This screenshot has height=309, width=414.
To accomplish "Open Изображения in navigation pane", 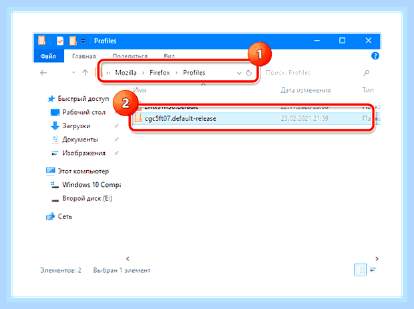I will pyautogui.click(x=83, y=153).
